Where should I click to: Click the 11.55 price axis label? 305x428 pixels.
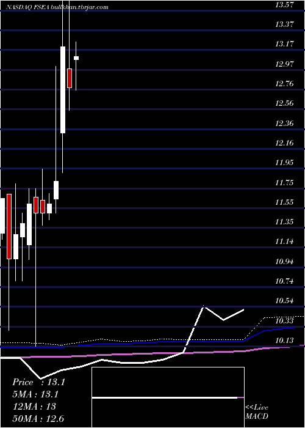click(284, 202)
